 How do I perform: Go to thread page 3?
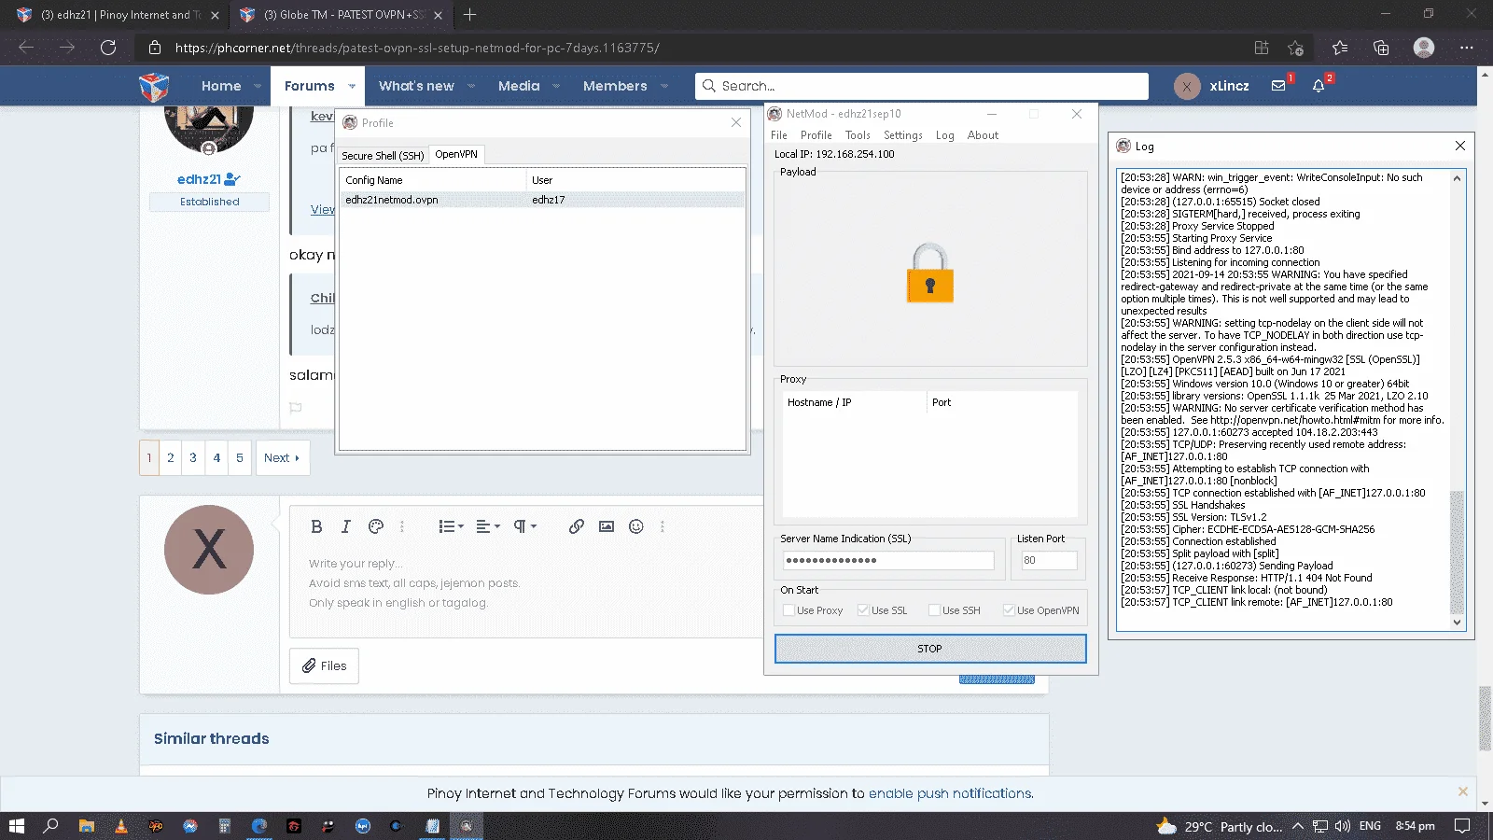click(193, 458)
